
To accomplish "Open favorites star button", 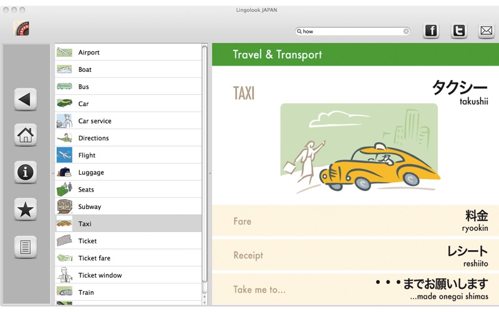I will pyautogui.click(x=26, y=210).
